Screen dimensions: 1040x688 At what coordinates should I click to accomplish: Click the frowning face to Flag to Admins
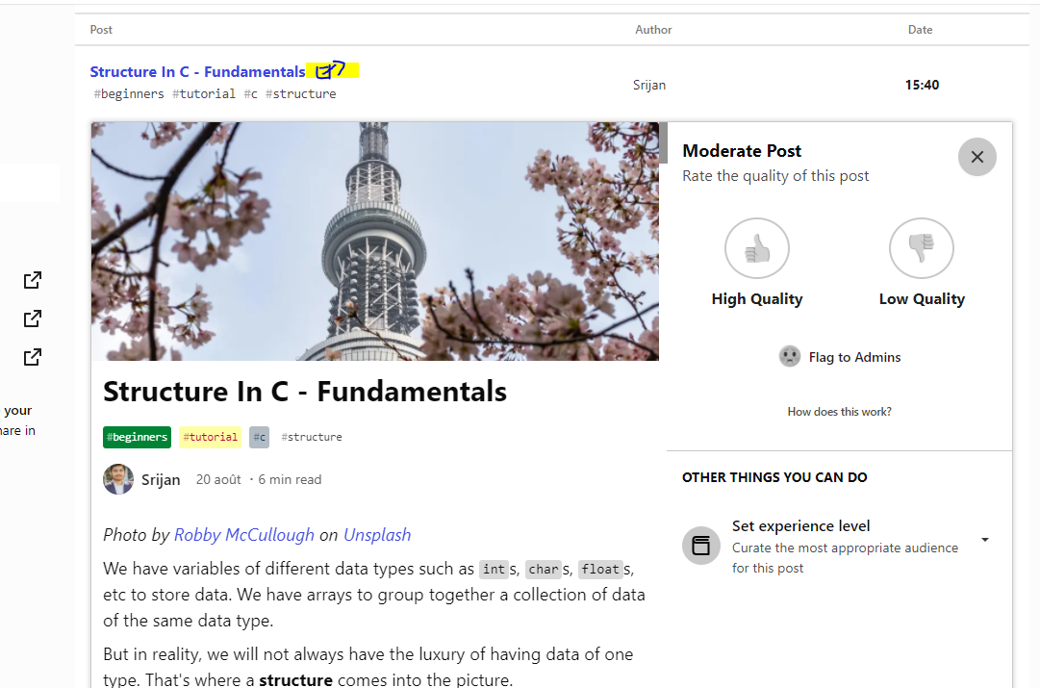(x=789, y=356)
